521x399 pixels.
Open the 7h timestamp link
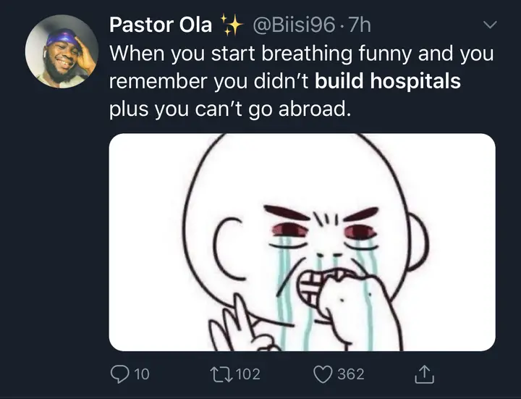359,25
